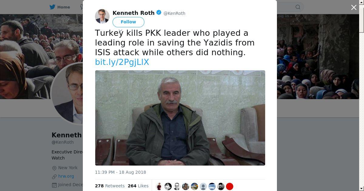Click the page vertical scrollbar
Screen dimensions: 364x191
pyautogui.click(x=361, y=95)
